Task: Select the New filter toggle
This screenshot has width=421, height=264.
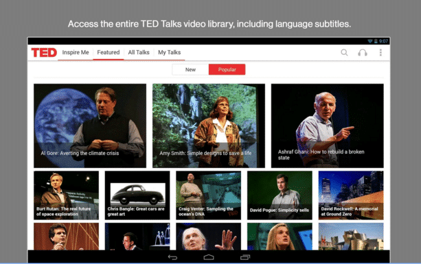Action: (190, 69)
